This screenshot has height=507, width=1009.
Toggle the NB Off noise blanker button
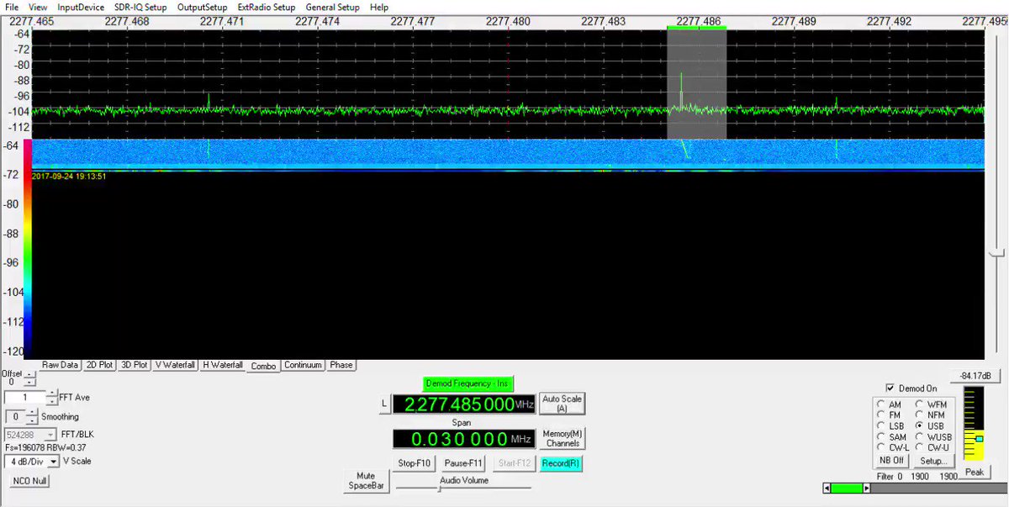(x=891, y=461)
